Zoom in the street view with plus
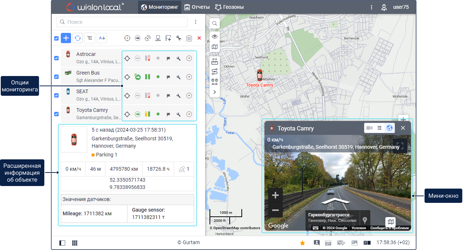This screenshot has height=250, width=463. (x=275, y=196)
